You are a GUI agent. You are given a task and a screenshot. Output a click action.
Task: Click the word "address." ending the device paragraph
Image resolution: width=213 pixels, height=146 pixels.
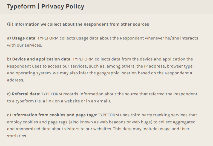click(15, 80)
